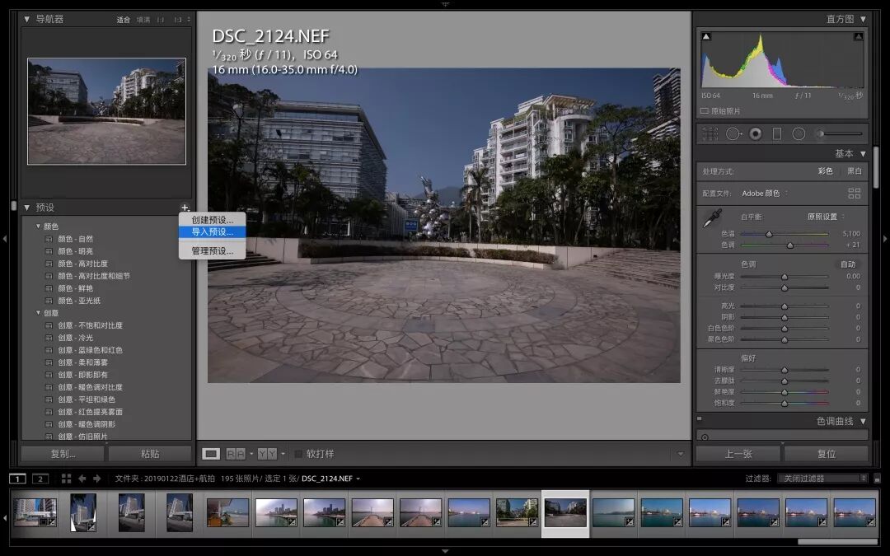Viewport: 890px width, 556px height.
Task: Click the 曝光度 slider handle
Action: pyautogui.click(x=785, y=277)
